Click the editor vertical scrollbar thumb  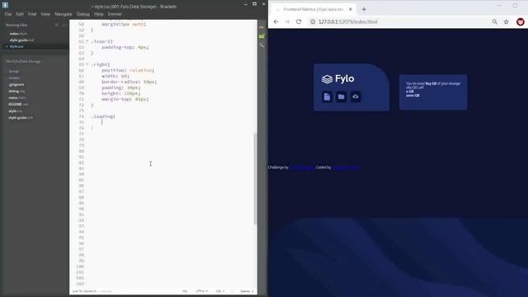point(255,178)
